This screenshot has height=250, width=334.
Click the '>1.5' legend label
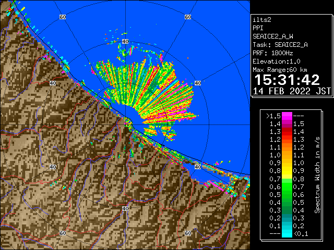click(x=273, y=116)
